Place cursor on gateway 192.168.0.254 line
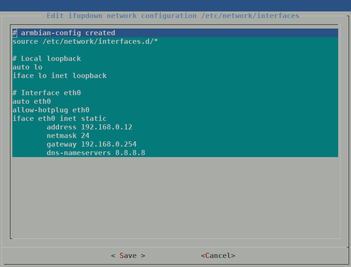 [91, 144]
